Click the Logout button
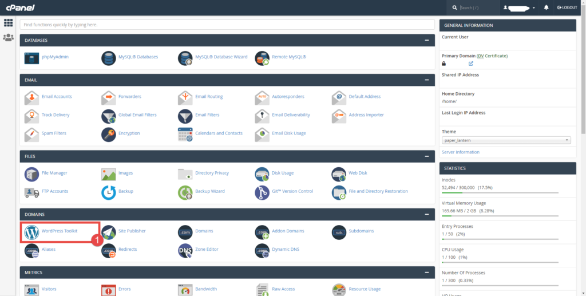This screenshot has height=296, width=586. click(x=567, y=7)
